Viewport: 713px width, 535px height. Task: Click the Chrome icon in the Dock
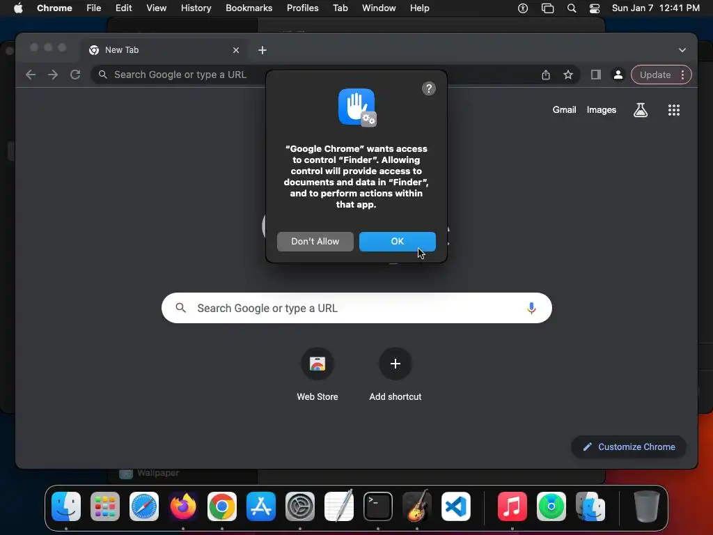pyautogui.click(x=222, y=506)
